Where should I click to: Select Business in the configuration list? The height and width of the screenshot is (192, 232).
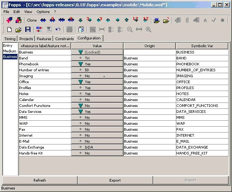(10, 57)
